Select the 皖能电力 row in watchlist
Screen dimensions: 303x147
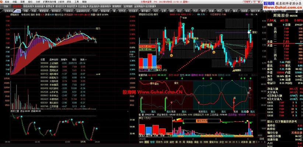(x=63, y=77)
